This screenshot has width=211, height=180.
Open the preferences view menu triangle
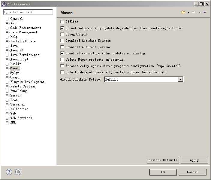[x=205, y=13]
